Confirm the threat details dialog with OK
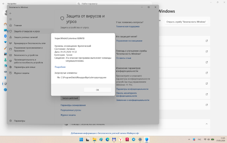This screenshot has height=143, width=227. pyautogui.click(x=98, y=90)
